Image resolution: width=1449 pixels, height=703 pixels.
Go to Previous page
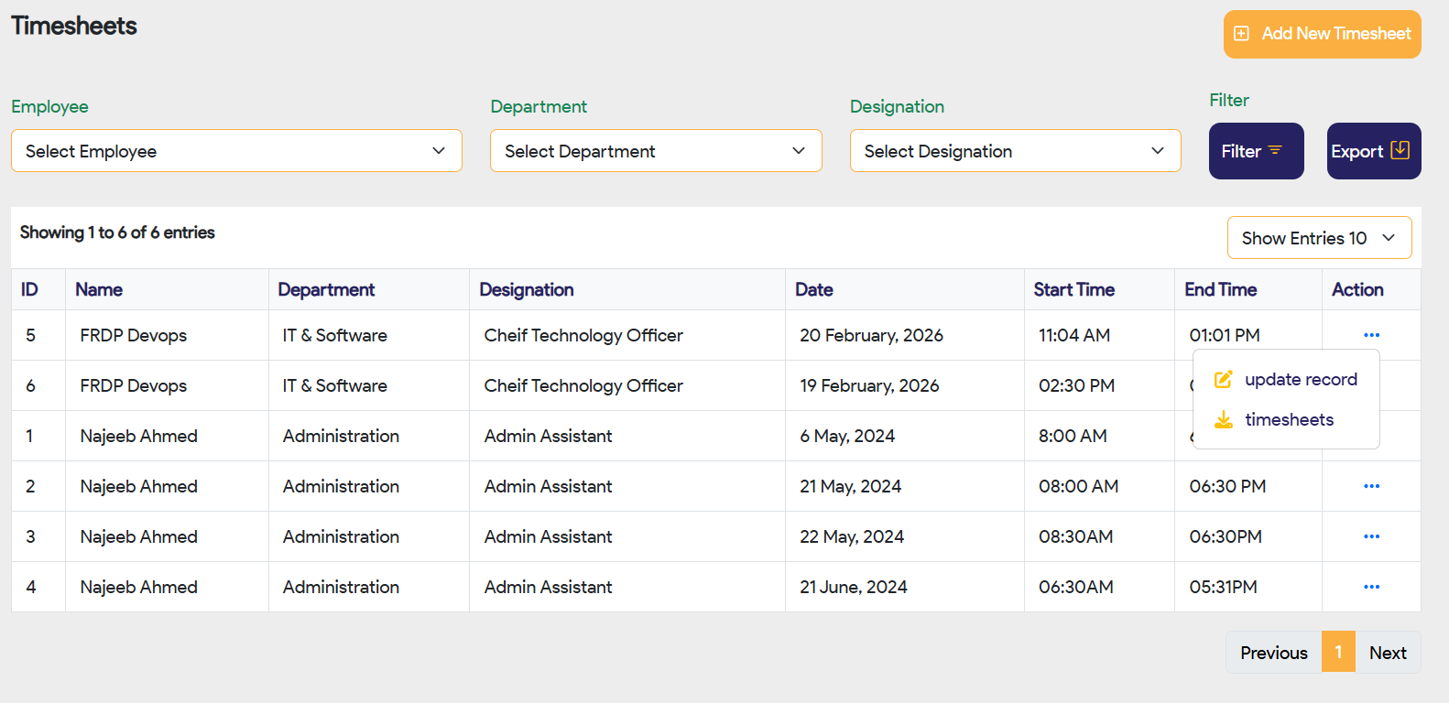click(x=1273, y=653)
